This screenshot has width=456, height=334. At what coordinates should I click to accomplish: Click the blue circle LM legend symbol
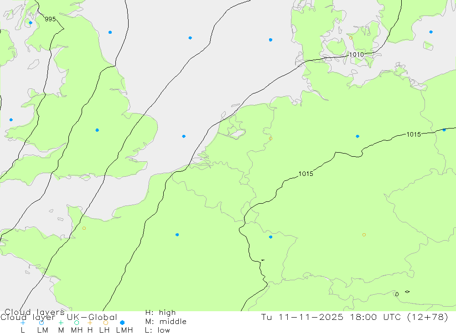pos(41,323)
